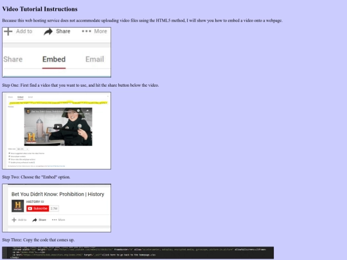Toggle 'show player controls' checkbox
The height and width of the screenshot is (260, 347).
[x=9, y=156]
